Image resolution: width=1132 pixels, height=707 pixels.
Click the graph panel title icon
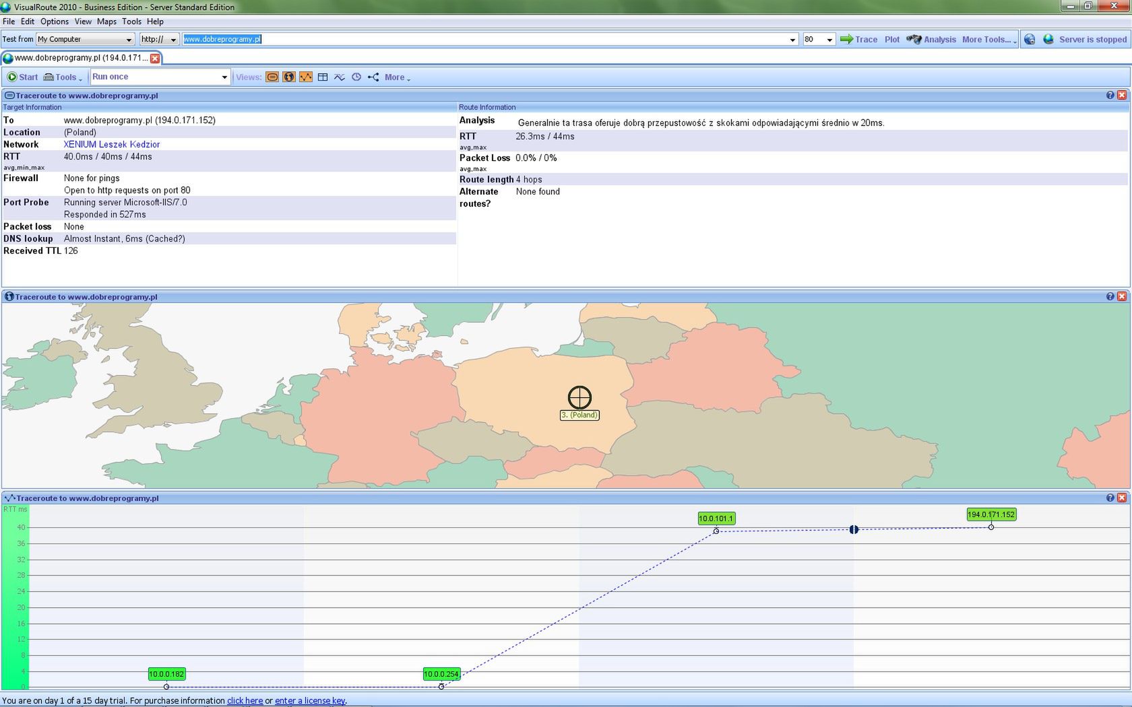[x=9, y=498]
